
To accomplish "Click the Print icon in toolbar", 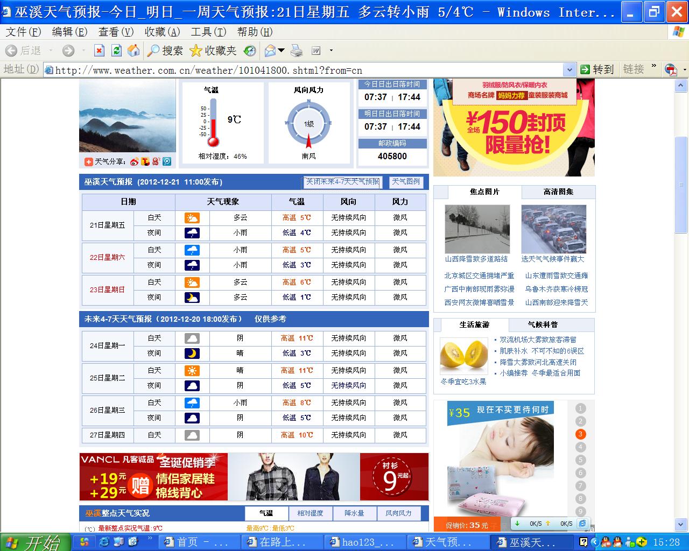I will pyautogui.click(x=297, y=51).
